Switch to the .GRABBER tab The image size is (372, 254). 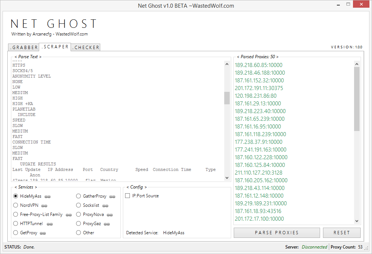[x=24, y=47]
